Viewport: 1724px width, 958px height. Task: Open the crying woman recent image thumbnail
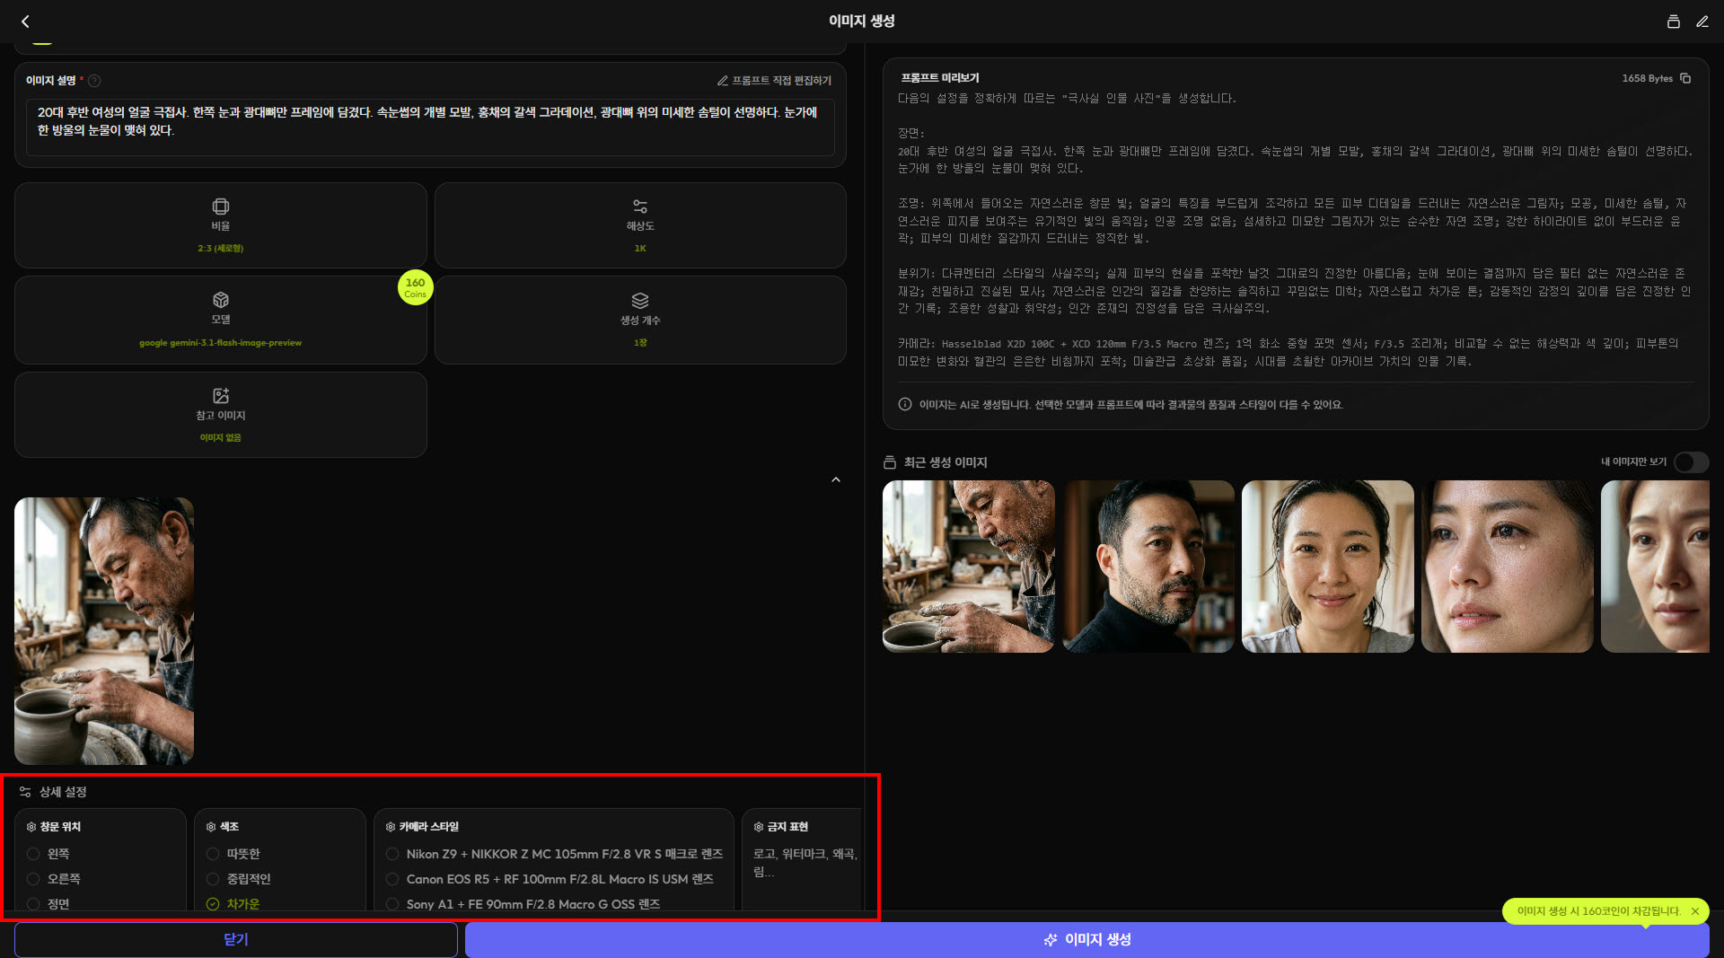[x=1506, y=567]
